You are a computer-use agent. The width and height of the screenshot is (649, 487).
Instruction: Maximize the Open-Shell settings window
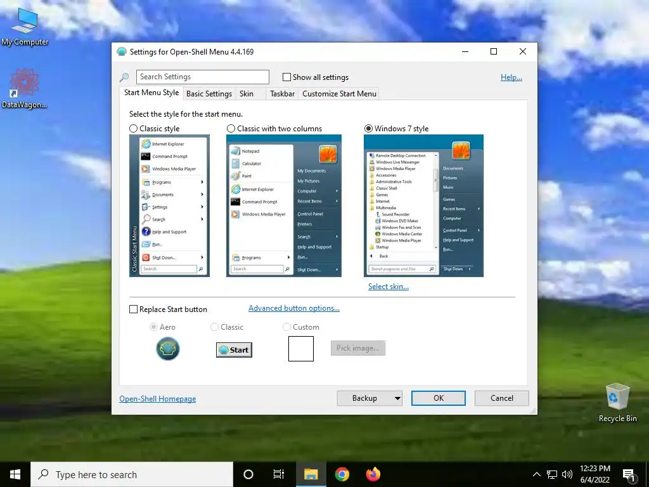pos(493,51)
